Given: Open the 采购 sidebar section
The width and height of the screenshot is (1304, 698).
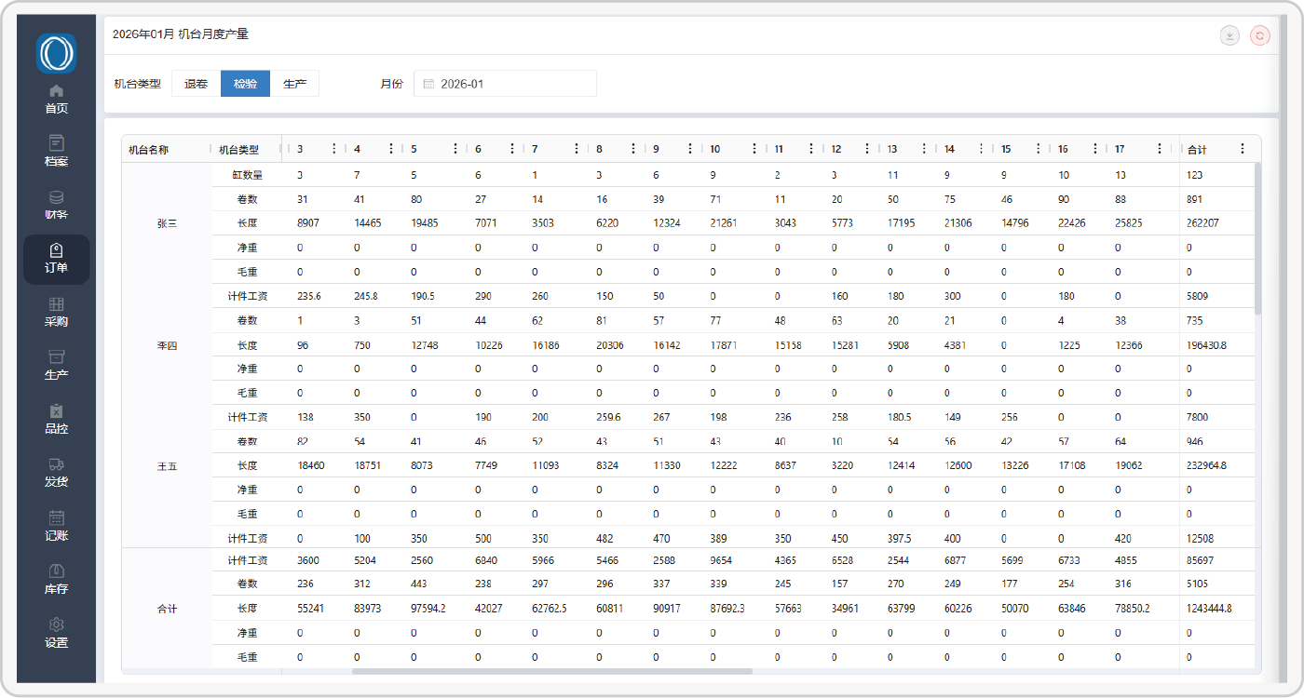Looking at the screenshot, I should [56, 313].
